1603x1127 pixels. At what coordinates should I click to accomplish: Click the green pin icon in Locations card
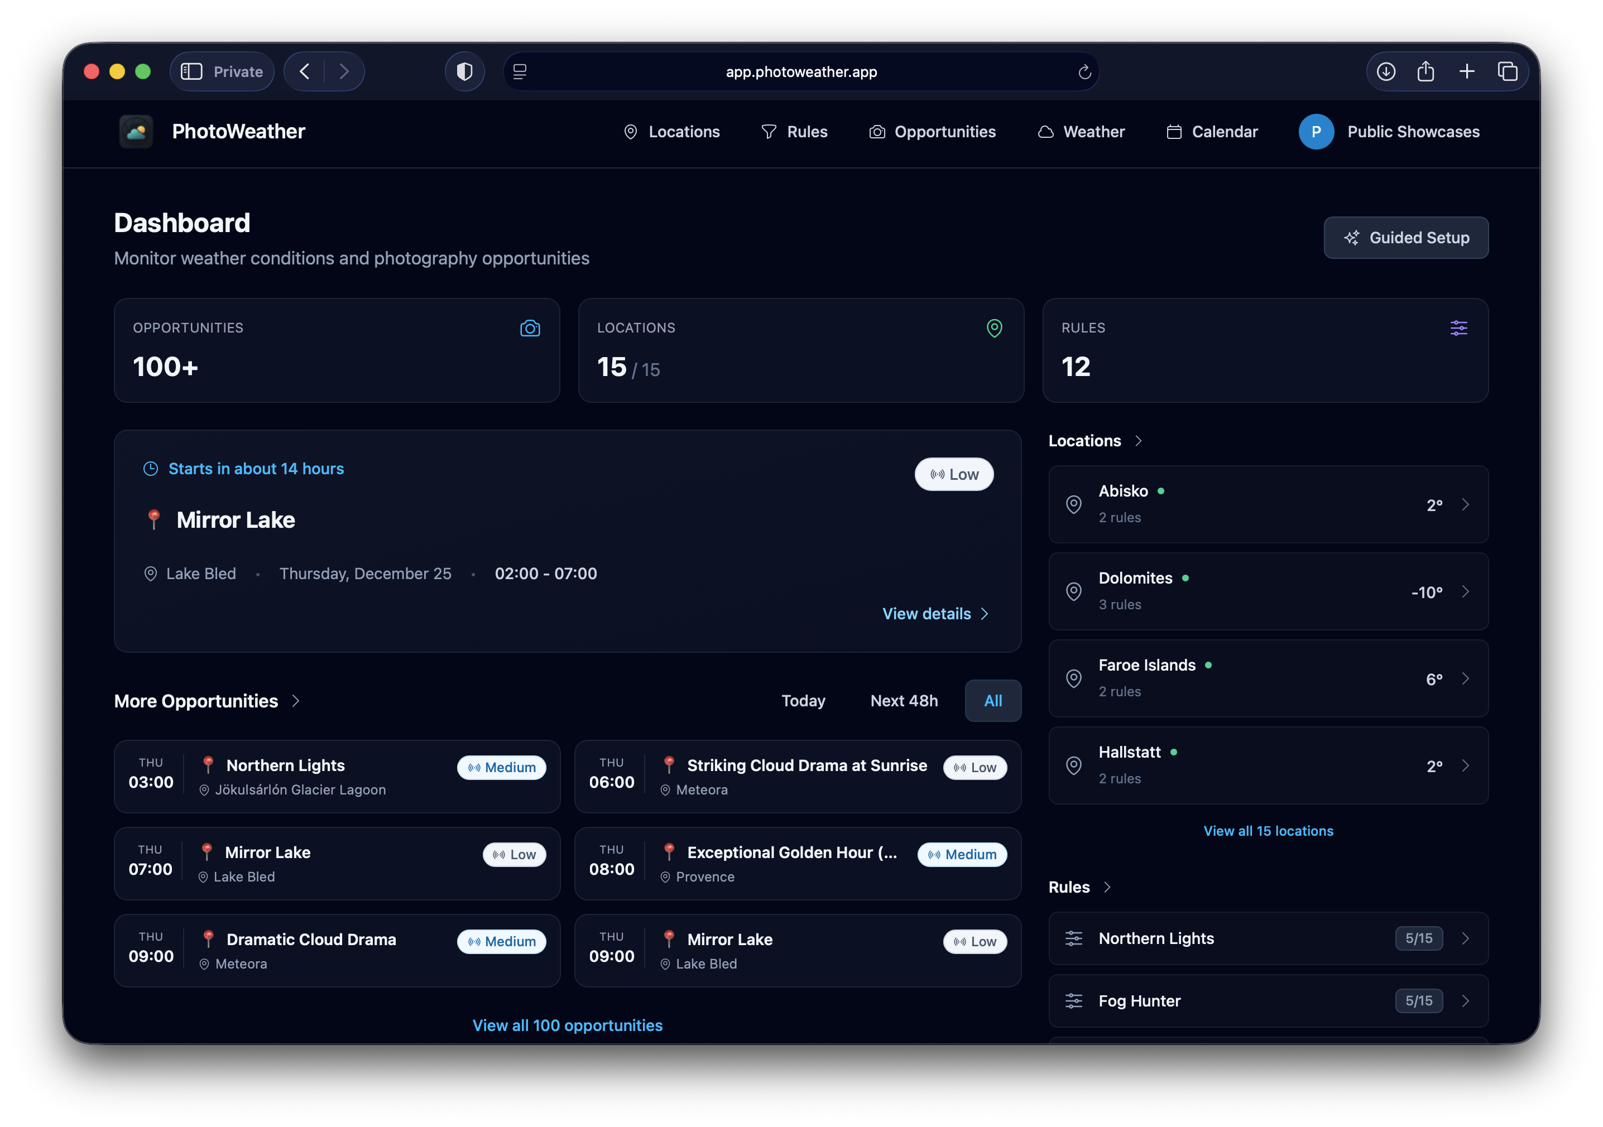tap(994, 328)
